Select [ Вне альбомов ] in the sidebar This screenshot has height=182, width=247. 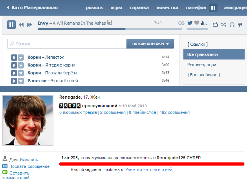click(204, 75)
